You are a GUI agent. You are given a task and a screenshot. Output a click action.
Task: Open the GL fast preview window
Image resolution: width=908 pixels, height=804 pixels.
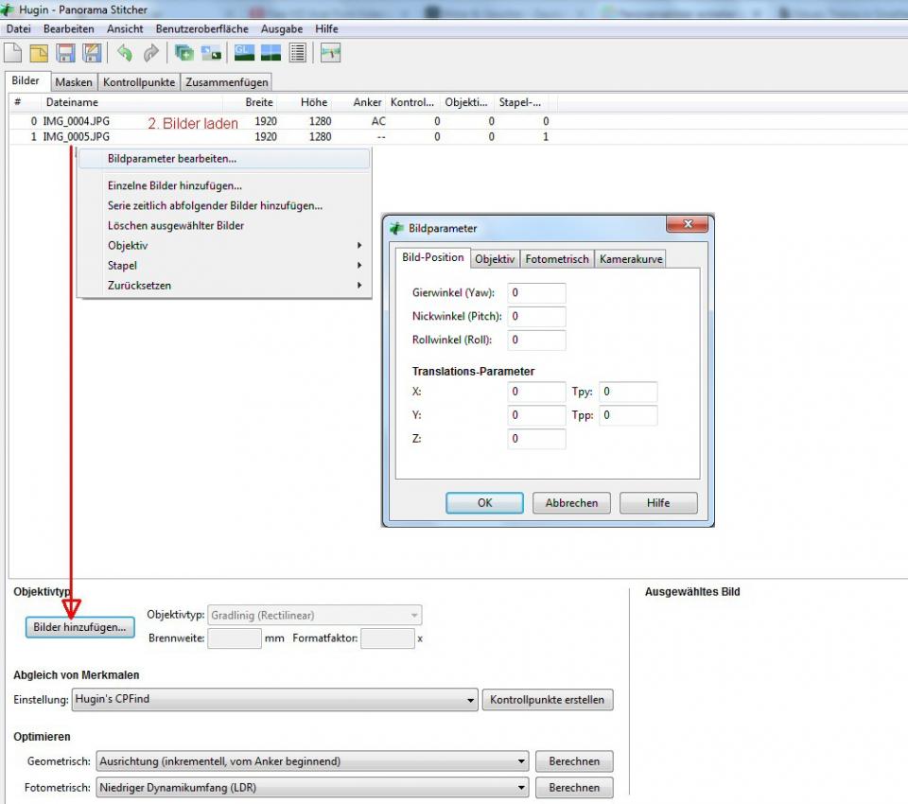(x=244, y=53)
